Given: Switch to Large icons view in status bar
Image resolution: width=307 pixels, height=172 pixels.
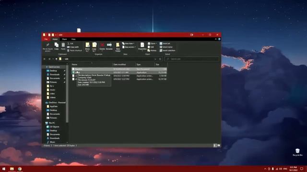Looking at the screenshot, I should 219,145.
